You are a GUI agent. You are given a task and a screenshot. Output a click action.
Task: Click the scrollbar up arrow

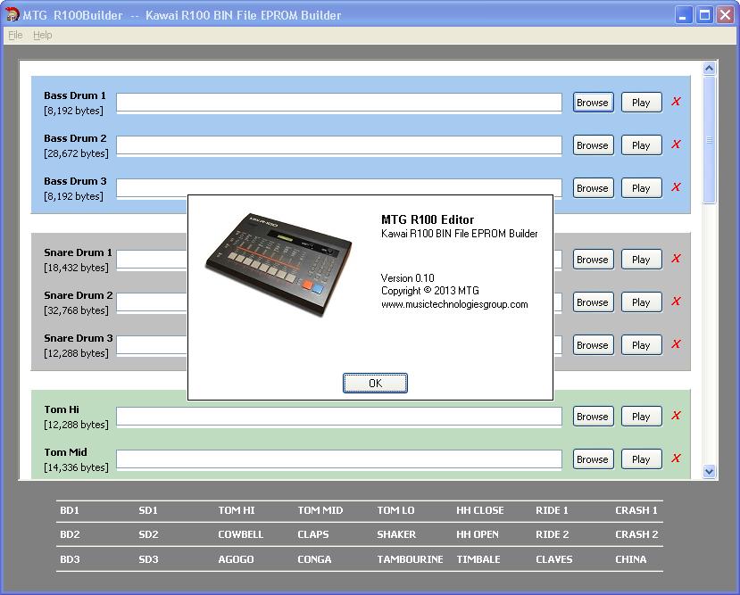pyautogui.click(x=709, y=69)
